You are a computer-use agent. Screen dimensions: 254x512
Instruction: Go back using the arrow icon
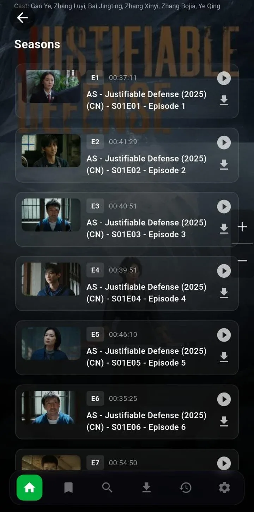pos(22,18)
